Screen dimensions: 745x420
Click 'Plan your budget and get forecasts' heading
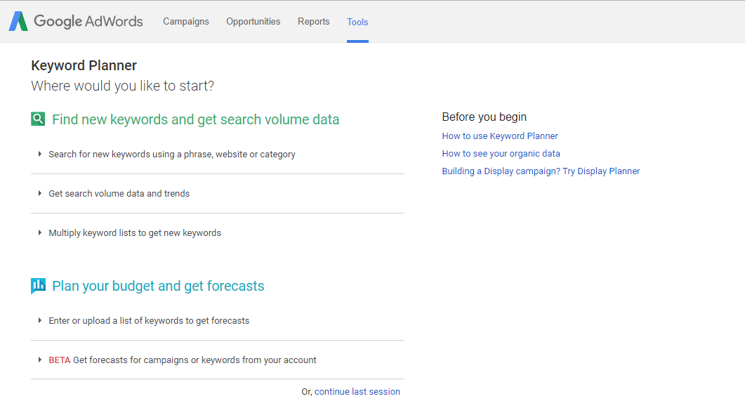(x=158, y=286)
